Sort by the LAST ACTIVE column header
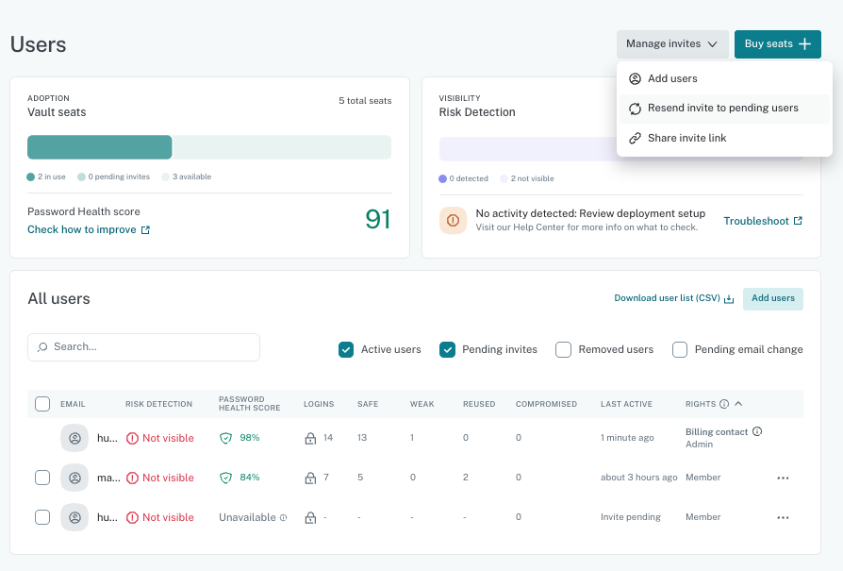The width and height of the screenshot is (843, 571). (x=626, y=404)
